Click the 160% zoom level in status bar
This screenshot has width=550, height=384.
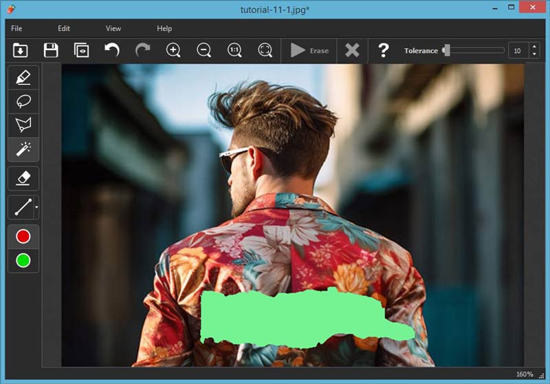point(525,374)
